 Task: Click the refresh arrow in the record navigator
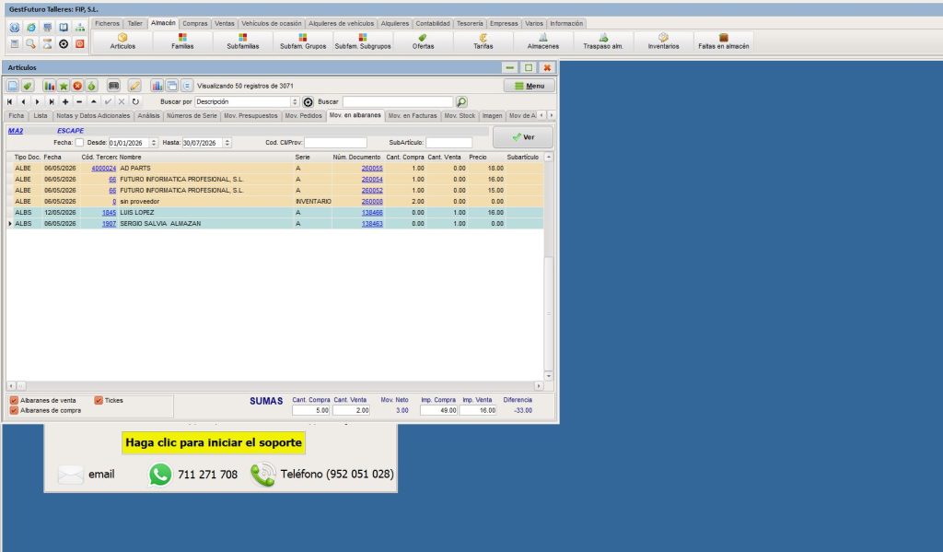(x=135, y=101)
